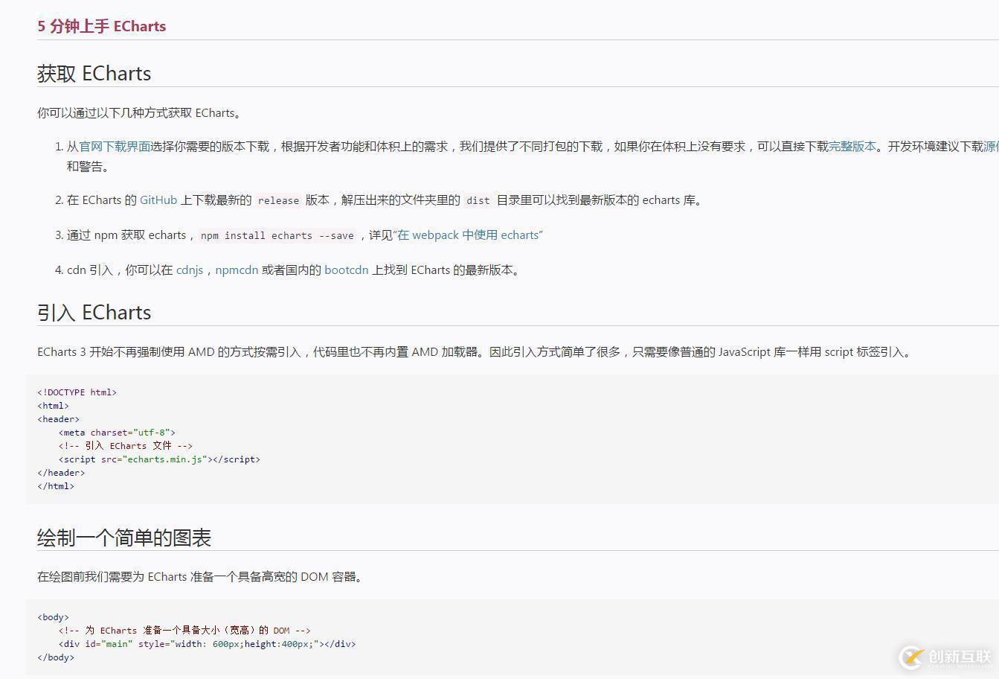Viewport: 999px width, 679px height.
Task: Click the 'npm install echarts --save' code
Action: pyautogui.click(x=277, y=236)
